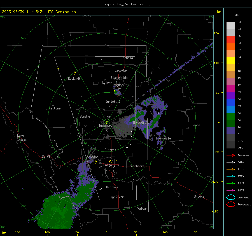Select the Calgary city label

109,165
